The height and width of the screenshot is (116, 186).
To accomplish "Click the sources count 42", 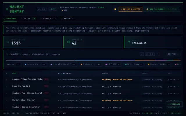I will point(74,43).
